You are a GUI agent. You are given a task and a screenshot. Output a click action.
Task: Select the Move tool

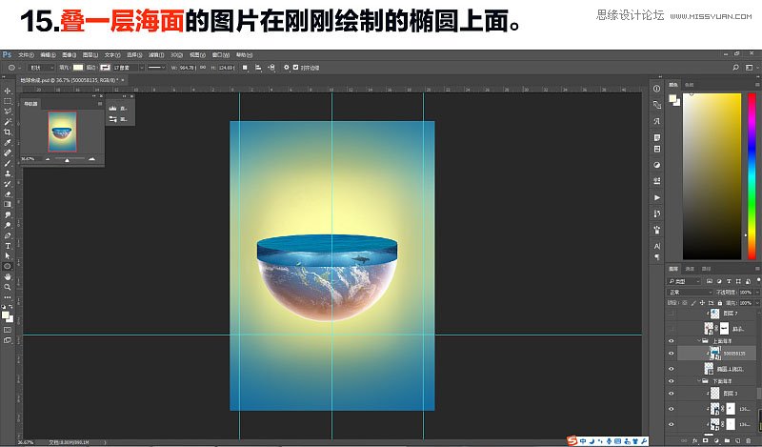(8, 91)
